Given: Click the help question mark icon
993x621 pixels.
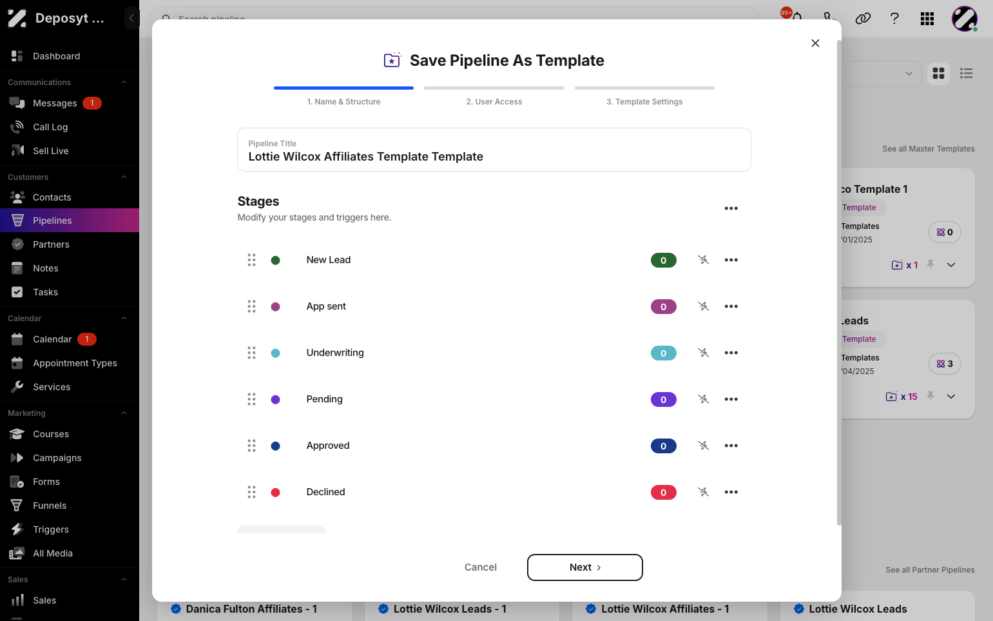Looking at the screenshot, I should tap(894, 19).
